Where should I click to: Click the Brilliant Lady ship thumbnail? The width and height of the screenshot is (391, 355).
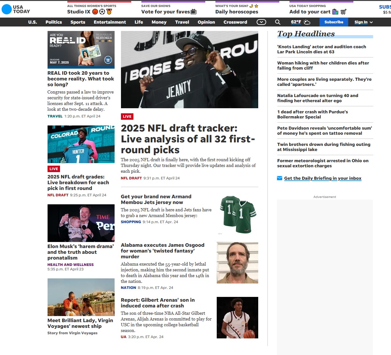(x=81, y=297)
